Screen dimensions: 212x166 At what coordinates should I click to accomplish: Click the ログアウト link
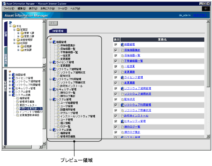[200, 15]
